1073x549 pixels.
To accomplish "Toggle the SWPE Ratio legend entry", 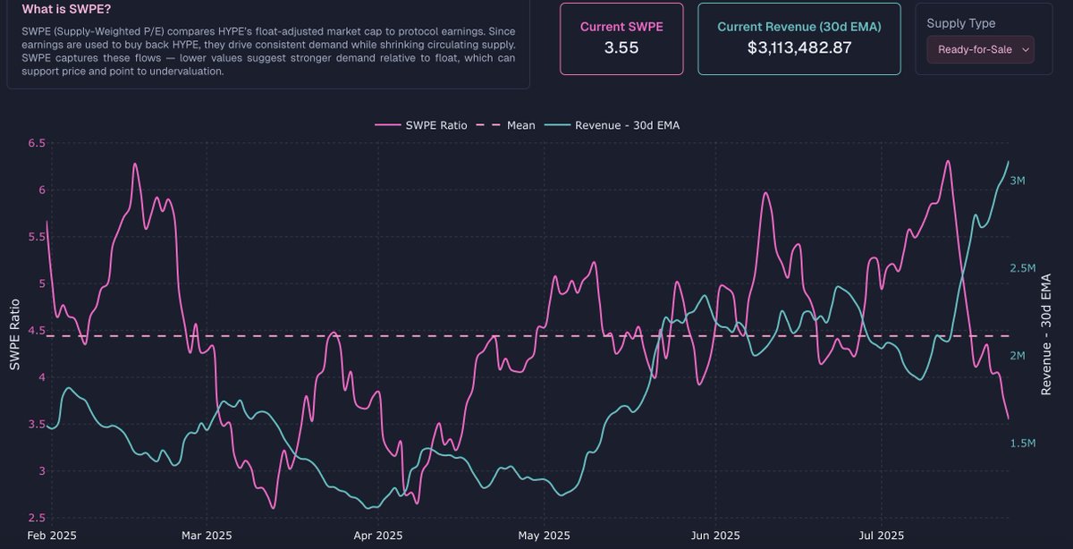I will (x=421, y=125).
